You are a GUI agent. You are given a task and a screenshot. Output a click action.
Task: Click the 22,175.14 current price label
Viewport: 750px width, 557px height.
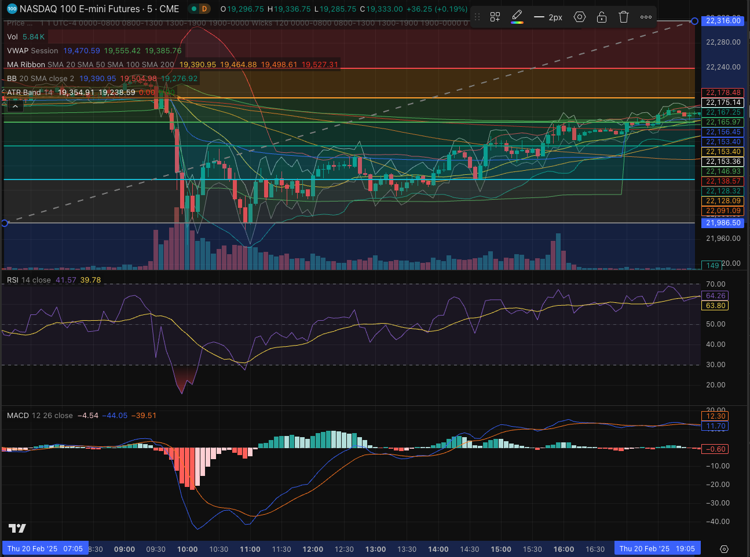[x=723, y=102]
